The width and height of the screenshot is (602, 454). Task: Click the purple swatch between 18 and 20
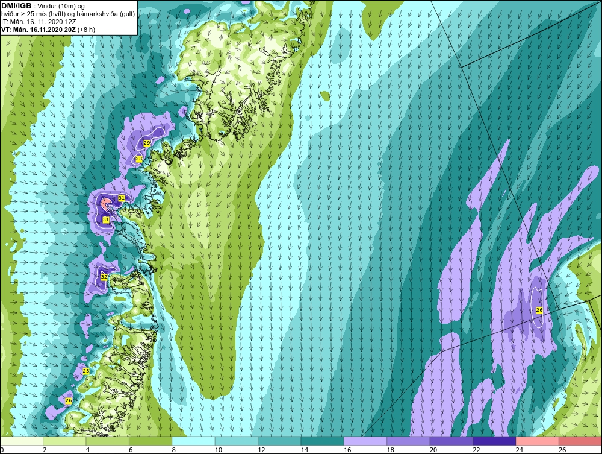[x=409, y=441]
